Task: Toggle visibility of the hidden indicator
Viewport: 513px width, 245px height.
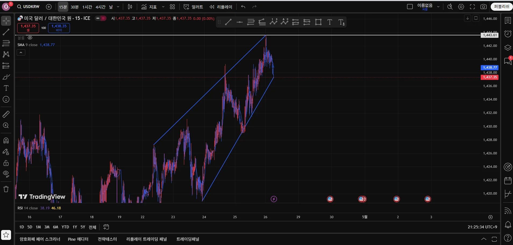Action: point(30,38)
